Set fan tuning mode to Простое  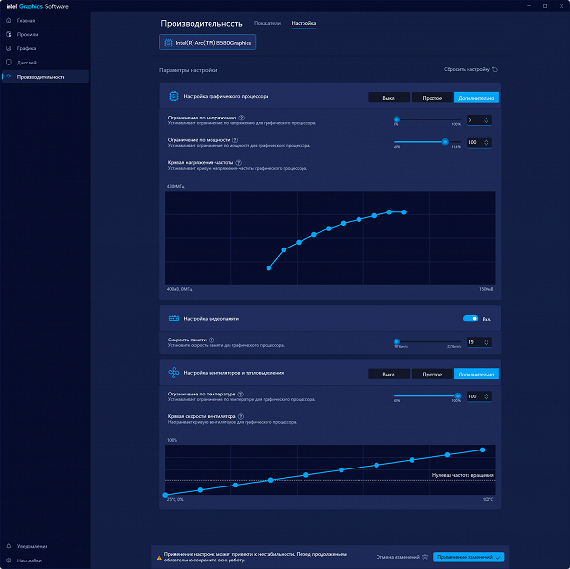(x=432, y=374)
